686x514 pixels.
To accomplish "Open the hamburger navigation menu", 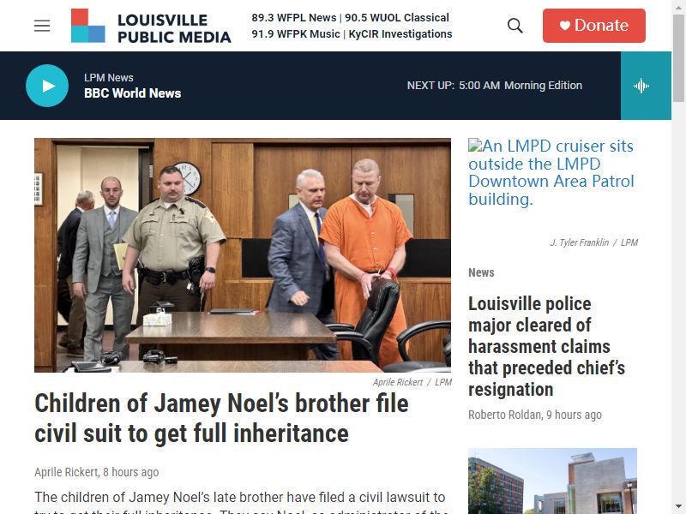I will [x=42, y=26].
